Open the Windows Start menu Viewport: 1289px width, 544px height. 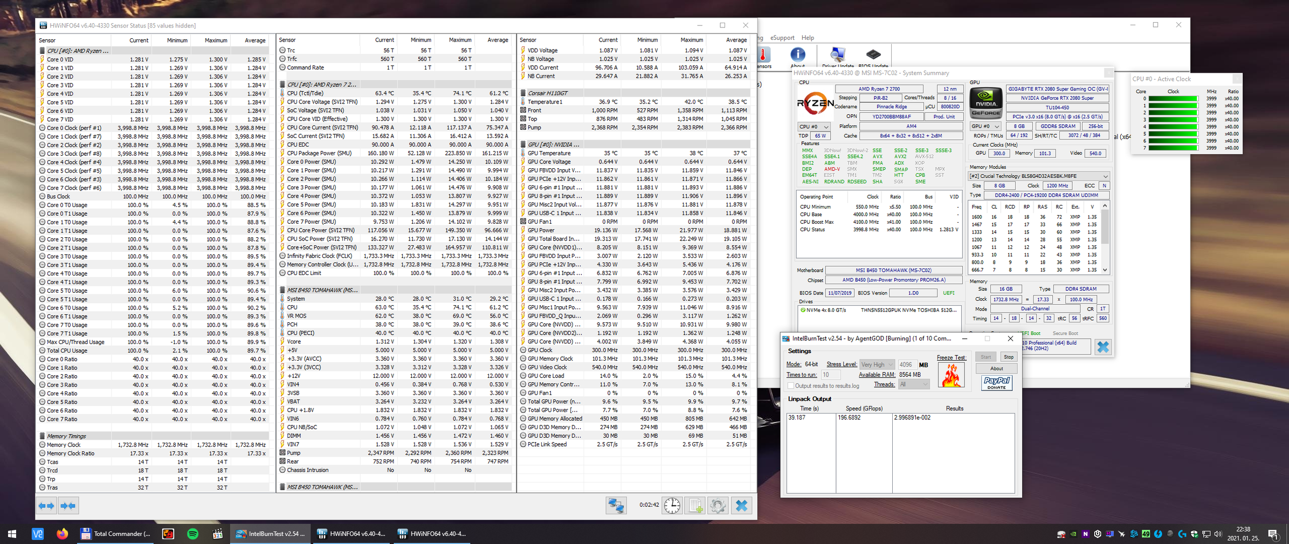tap(12, 534)
